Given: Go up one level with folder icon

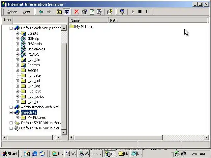Looking at the screenshot, I should point(59,12).
